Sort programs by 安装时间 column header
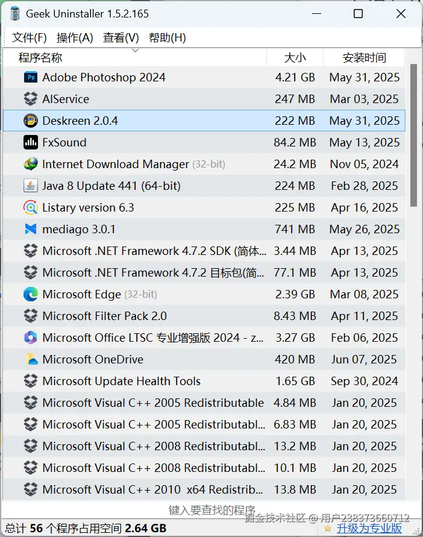The height and width of the screenshot is (537, 423). [365, 58]
